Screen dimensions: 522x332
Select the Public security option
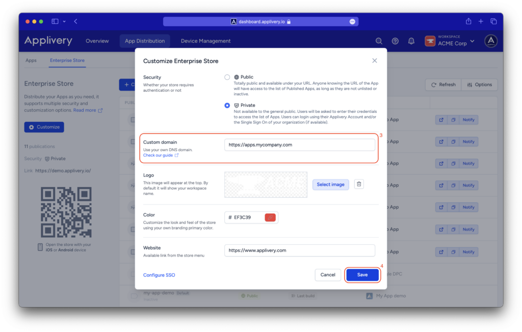tap(227, 77)
